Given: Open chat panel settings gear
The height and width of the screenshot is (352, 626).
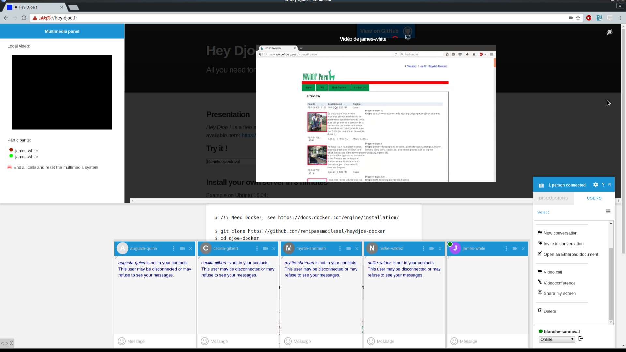Looking at the screenshot, I should [x=595, y=185].
